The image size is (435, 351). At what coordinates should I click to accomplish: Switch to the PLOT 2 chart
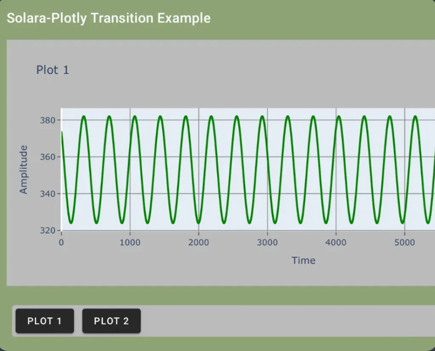pyautogui.click(x=111, y=321)
